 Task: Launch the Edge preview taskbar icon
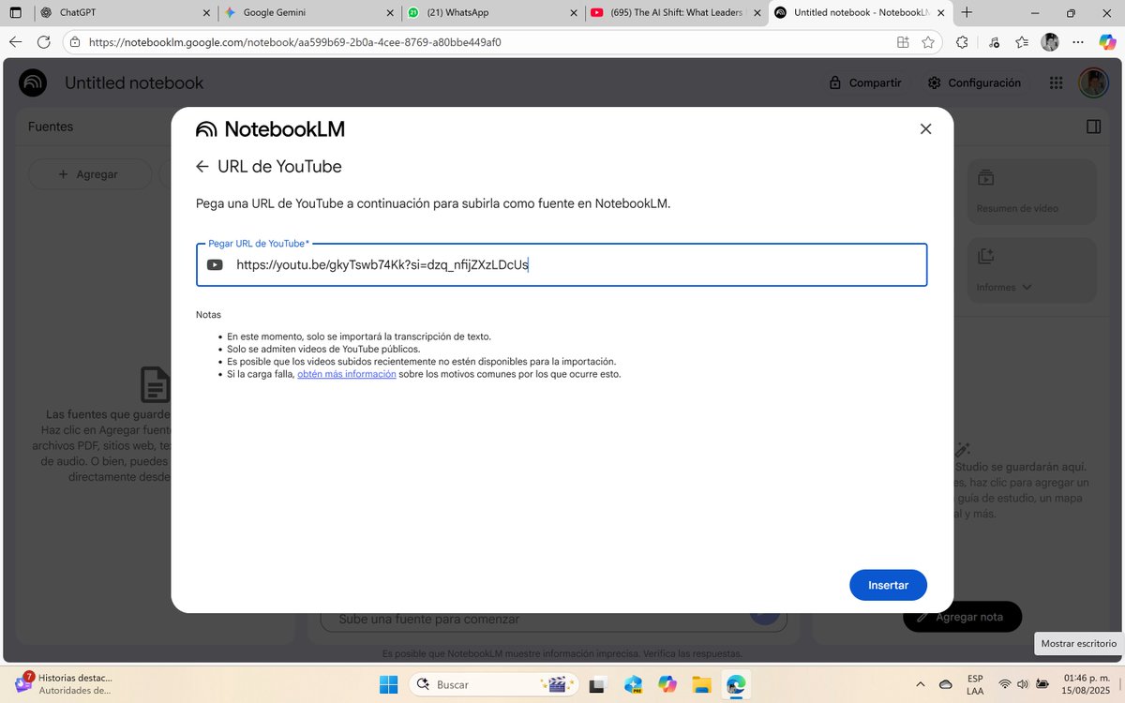point(634,684)
